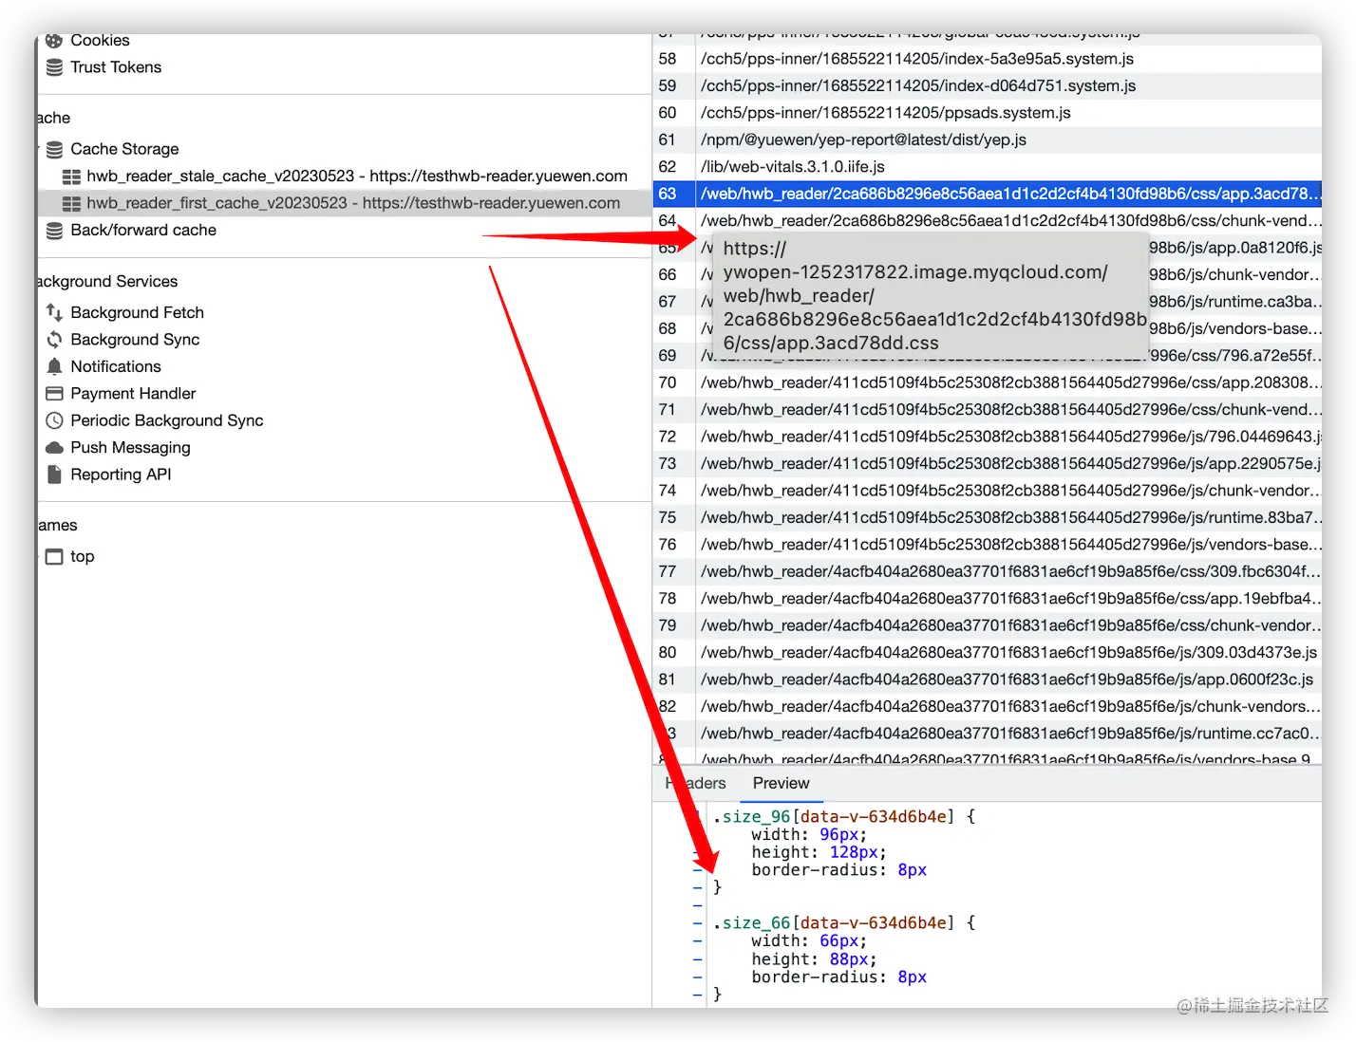
Task: Click .size_96 selector in preview code
Action: coord(751,817)
